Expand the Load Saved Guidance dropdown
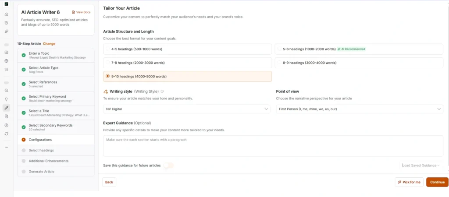449x197 pixels. [x=420, y=165]
